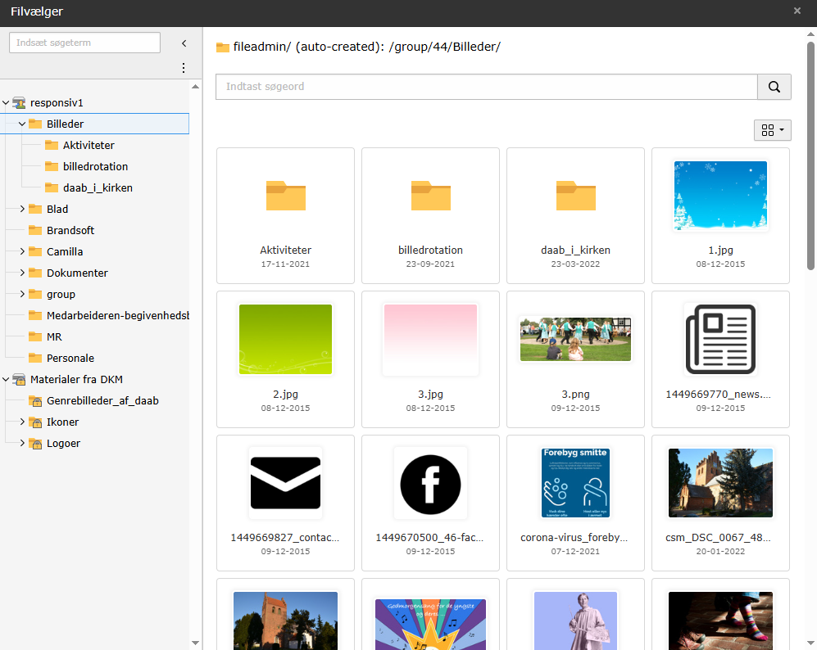Click the Personale folder icon

pyautogui.click(x=35, y=359)
